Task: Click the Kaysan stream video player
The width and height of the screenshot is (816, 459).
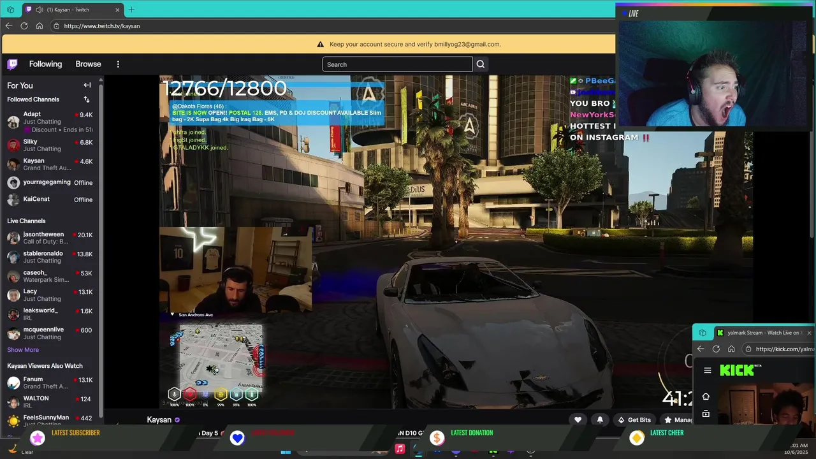Action: (x=456, y=242)
